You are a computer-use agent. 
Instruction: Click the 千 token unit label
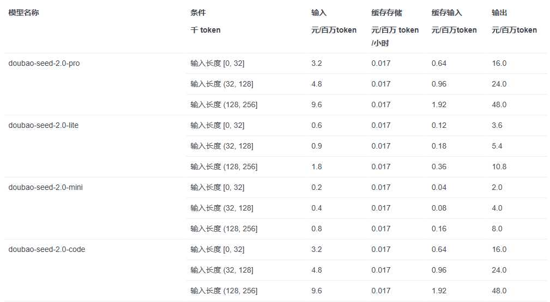click(206, 30)
